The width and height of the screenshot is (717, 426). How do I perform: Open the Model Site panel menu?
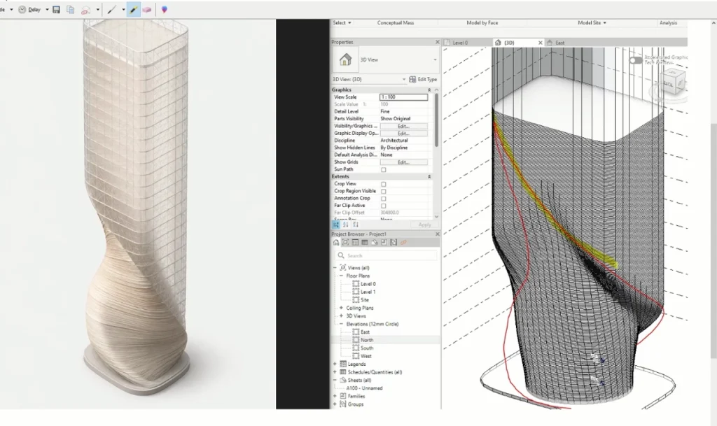click(x=592, y=23)
